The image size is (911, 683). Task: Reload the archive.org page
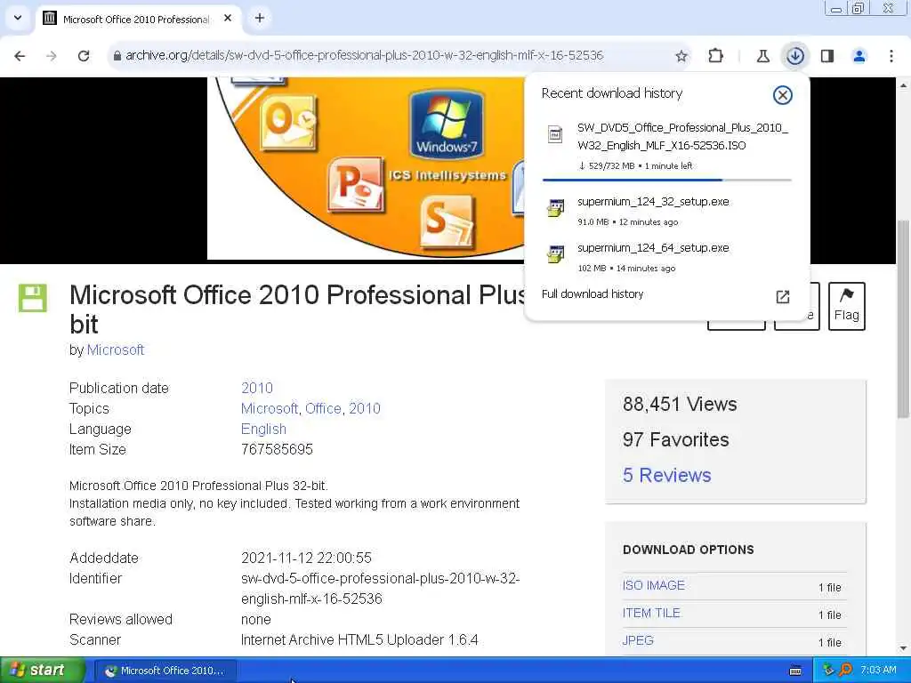84,56
